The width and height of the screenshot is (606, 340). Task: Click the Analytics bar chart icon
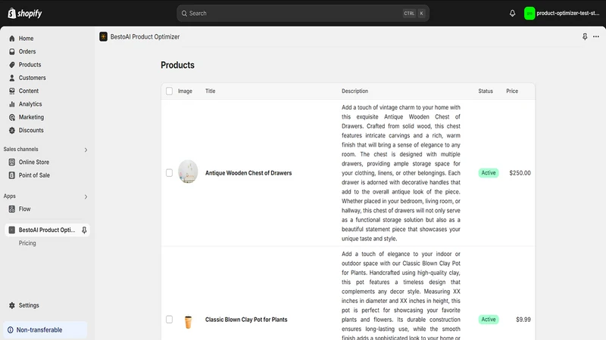coord(12,104)
